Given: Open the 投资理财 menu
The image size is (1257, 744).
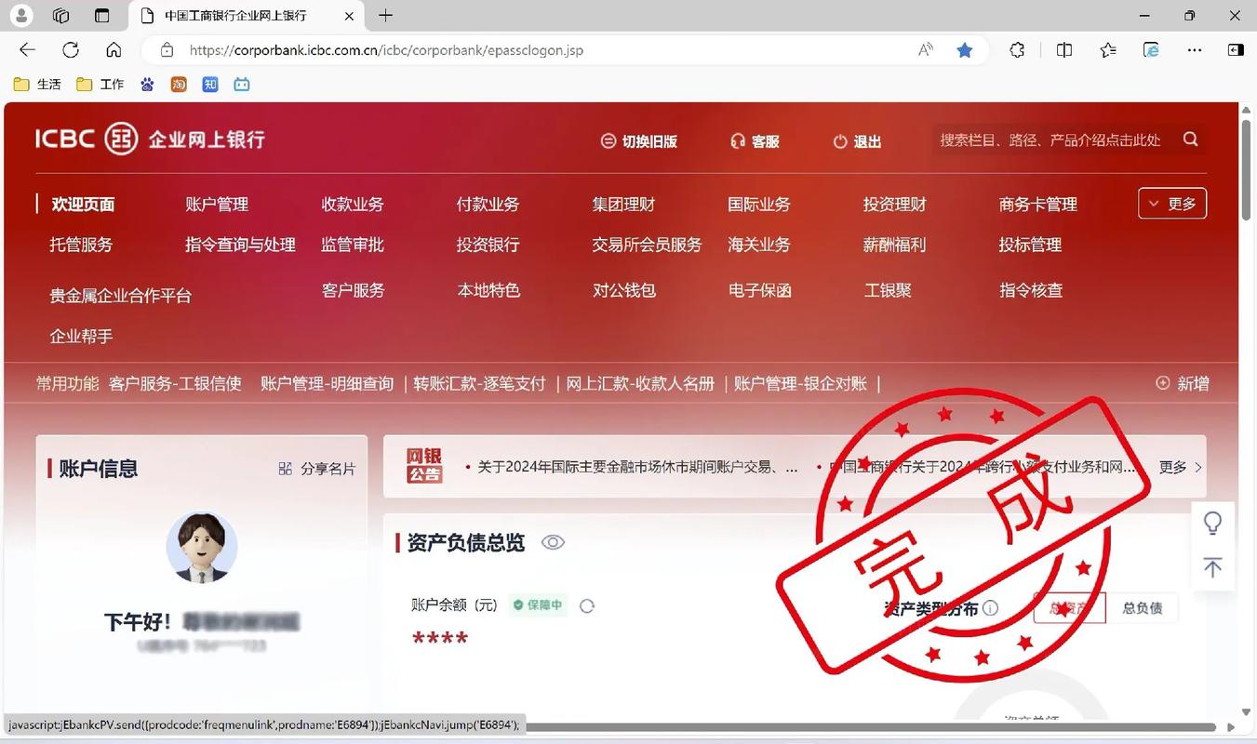Looking at the screenshot, I should [895, 205].
